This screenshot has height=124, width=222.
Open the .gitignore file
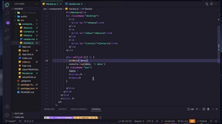26,81
